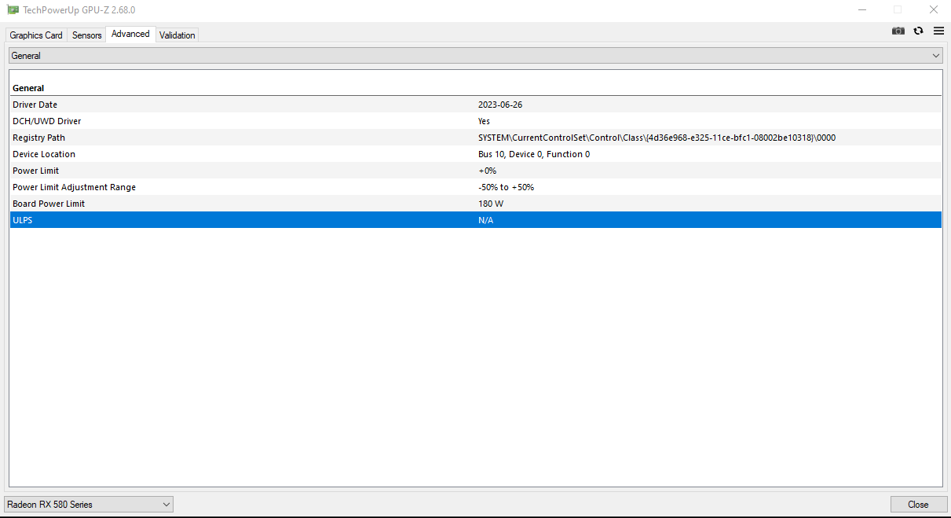Screen dimensions: 951x518
Task: Click the Bus 10, Device 0 value
Action: coord(534,154)
